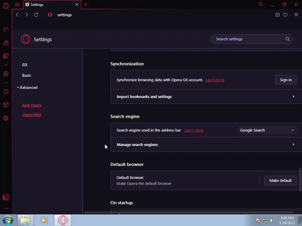
Task: Open the volume speaker tray icon
Action: pos(272,220)
